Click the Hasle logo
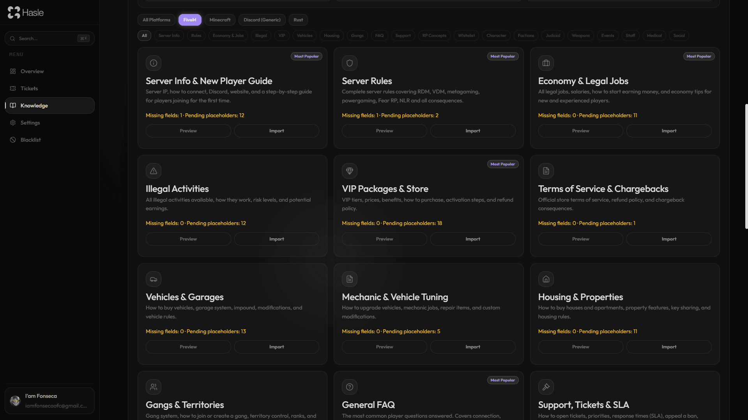The image size is (748, 420). pos(25,12)
